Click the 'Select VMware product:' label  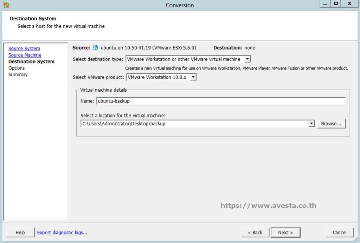click(98, 77)
